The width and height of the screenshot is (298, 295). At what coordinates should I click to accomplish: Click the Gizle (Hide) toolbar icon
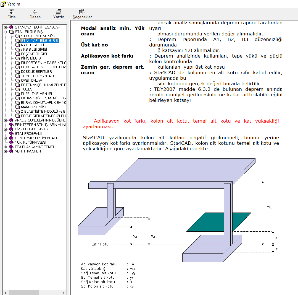tap(12, 12)
